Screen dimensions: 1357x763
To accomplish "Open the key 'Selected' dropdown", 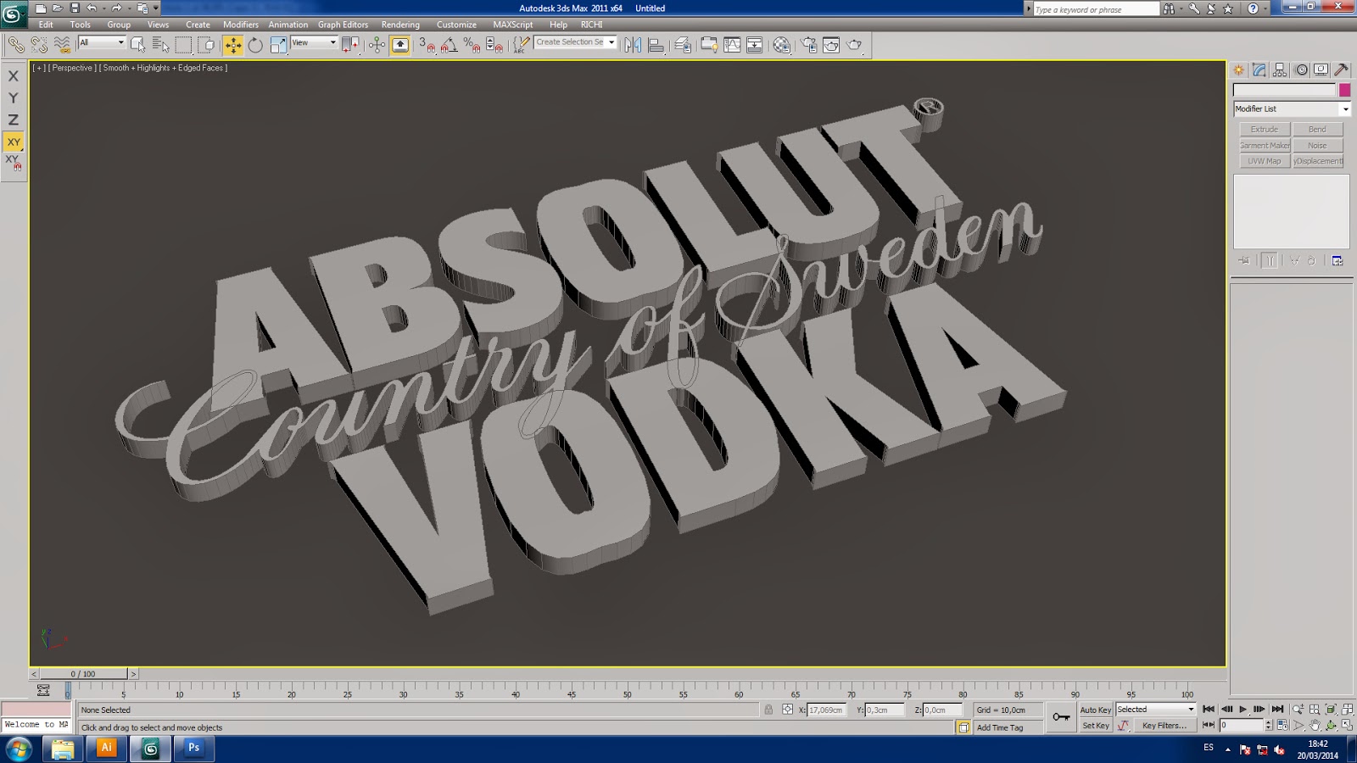I will click(1155, 710).
